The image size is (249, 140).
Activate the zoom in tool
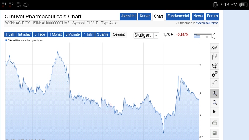(215, 94)
